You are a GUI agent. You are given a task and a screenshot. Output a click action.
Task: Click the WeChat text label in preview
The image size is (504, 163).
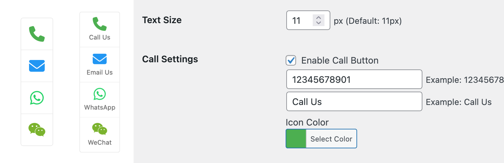point(100,142)
